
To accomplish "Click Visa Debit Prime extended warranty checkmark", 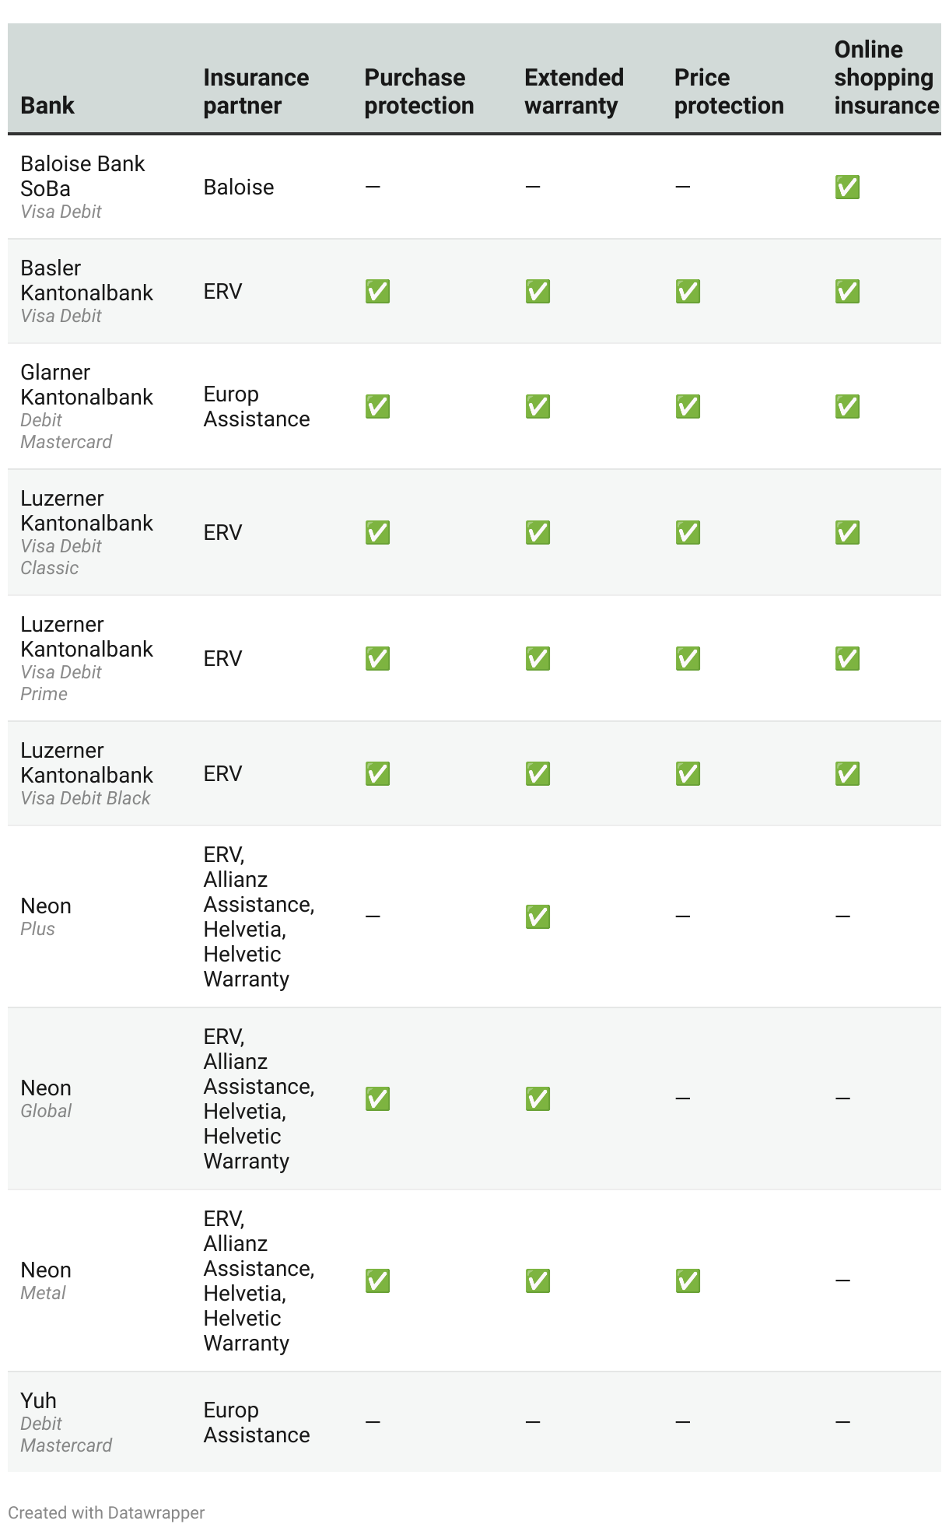I will 538,659.
